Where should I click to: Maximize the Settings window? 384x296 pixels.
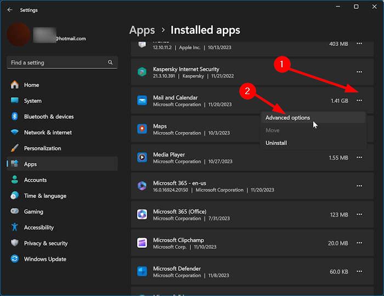click(356, 7)
